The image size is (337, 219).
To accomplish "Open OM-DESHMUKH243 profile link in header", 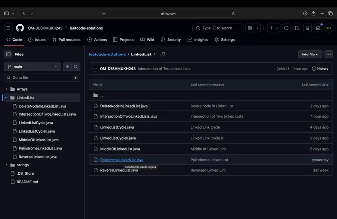I will coord(45,28).
